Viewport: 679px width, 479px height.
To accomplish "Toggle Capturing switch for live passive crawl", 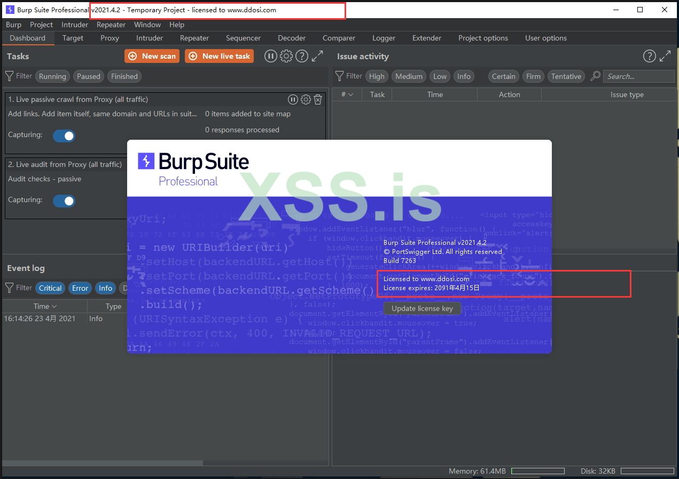I will point(64,135).
